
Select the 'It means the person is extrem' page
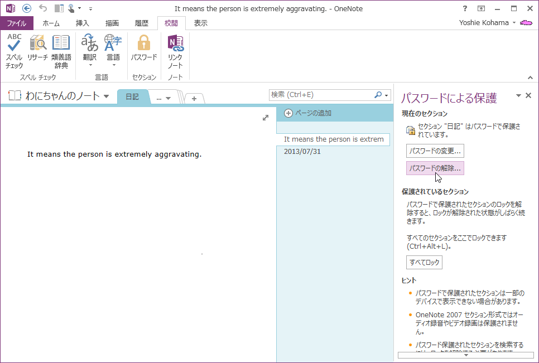333,139
